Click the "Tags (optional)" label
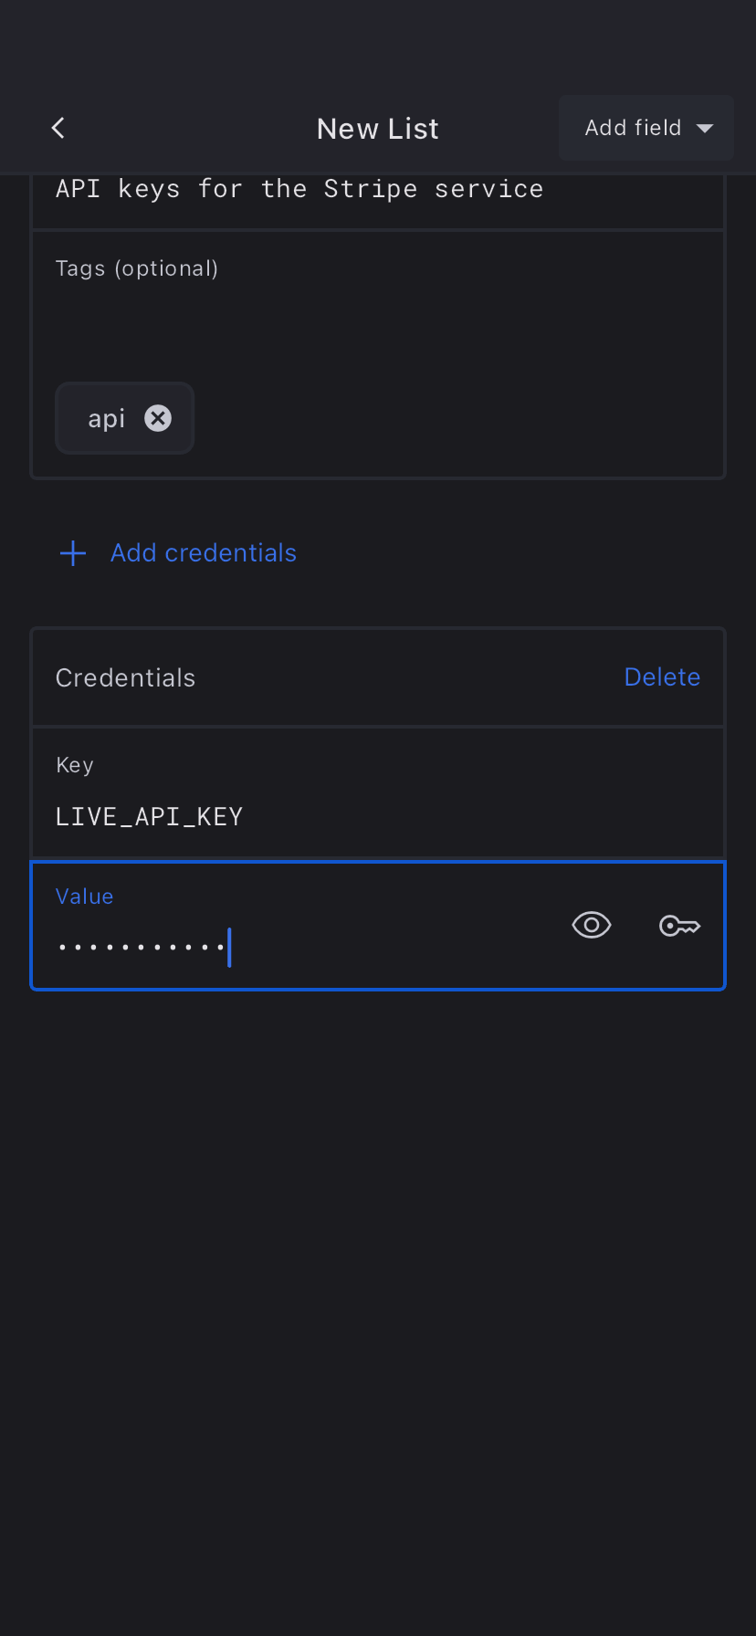The width and height of the screenshot is (756, 1636). coord(137,268)
